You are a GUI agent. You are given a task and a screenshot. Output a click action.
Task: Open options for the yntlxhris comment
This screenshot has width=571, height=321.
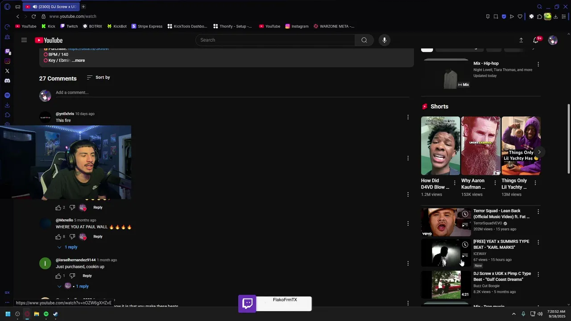[x=408, y=117]
